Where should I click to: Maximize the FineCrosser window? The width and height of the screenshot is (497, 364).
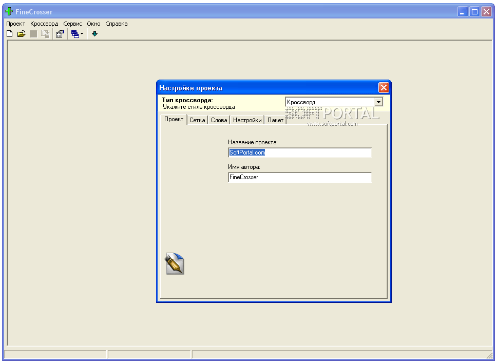click(x=474, y=12)
